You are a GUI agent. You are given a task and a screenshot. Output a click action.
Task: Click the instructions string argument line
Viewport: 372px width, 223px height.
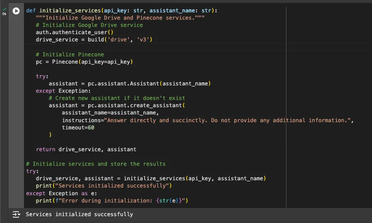208,120
